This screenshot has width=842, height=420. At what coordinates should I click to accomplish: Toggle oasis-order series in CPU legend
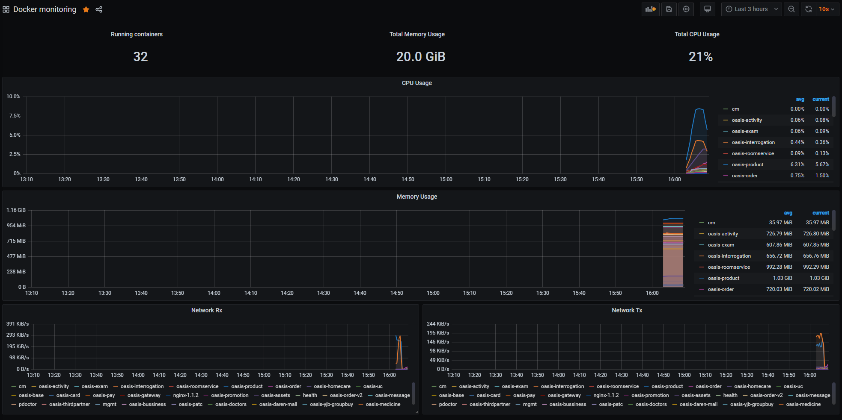point(744,176)
